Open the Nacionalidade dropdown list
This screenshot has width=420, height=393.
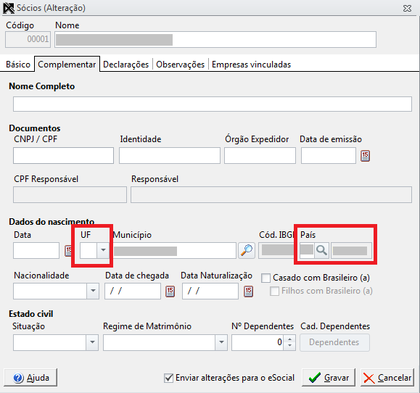[93, 291]
